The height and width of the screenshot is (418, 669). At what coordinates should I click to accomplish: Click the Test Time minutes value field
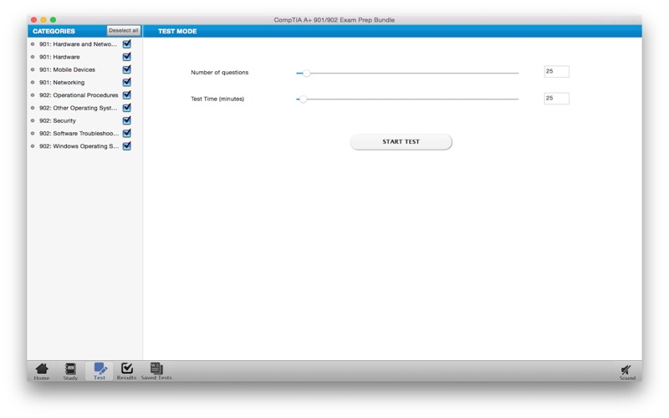[556, 99]
